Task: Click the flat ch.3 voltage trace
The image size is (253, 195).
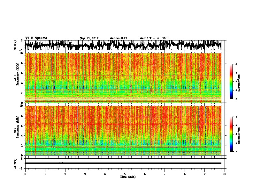Action: 123,163
